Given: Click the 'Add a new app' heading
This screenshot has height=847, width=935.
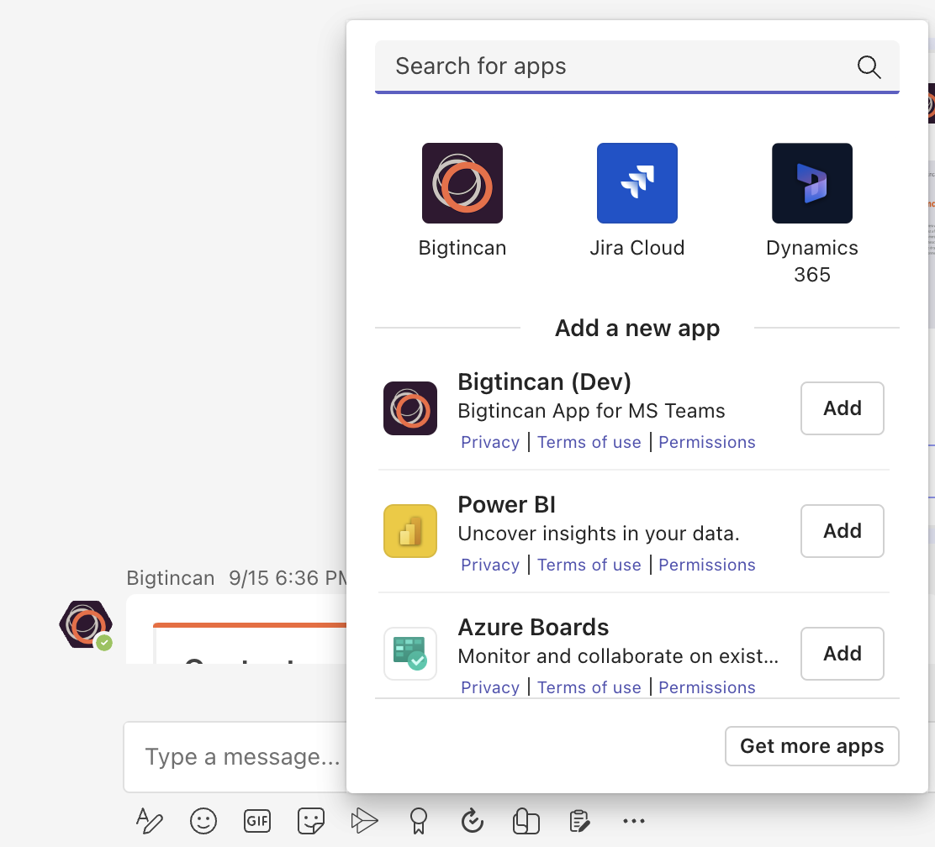Looking at the screenshot, I should tap(637, 329).
